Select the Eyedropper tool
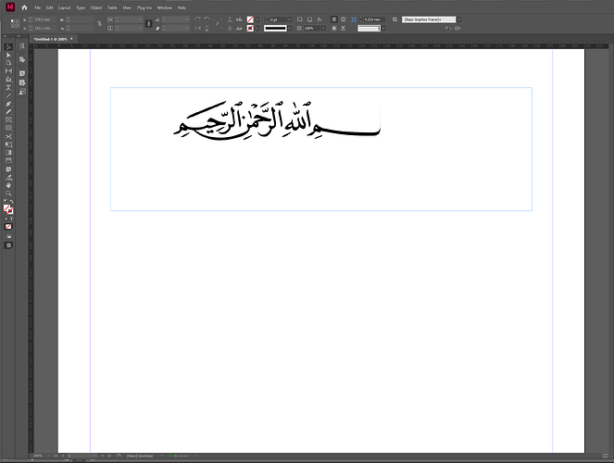Screen dimensions: 614x463 8,177
